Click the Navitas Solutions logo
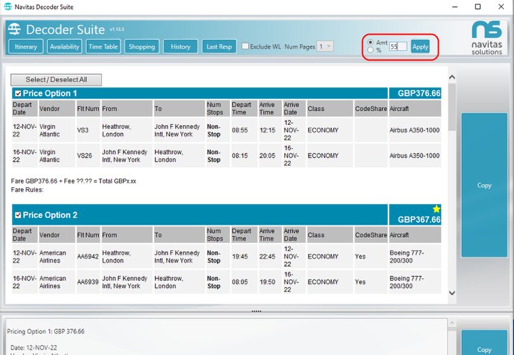Screen dimensions: 514x355 coord(487,37)
